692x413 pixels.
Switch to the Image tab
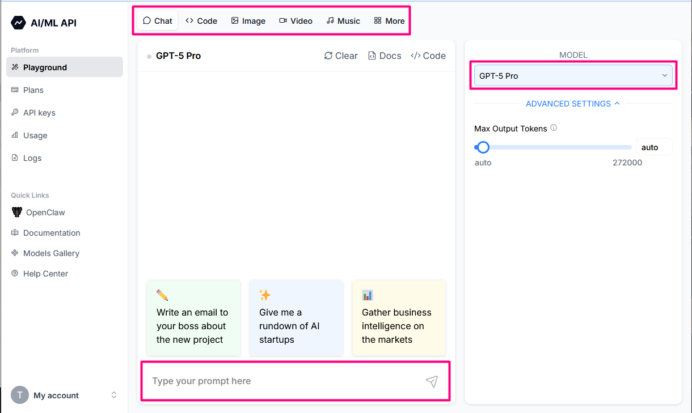(x=248, y=21)
